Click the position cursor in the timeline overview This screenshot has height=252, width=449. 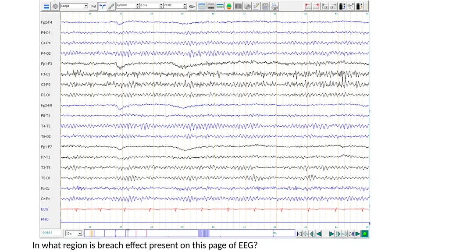click(128, 233)
